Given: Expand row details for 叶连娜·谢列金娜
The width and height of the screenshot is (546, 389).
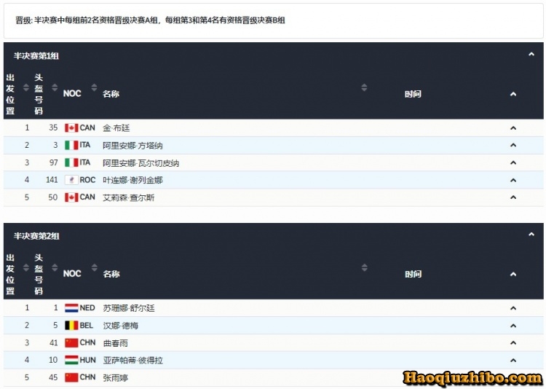Looking at the screenshot, I should coord(513,180).
